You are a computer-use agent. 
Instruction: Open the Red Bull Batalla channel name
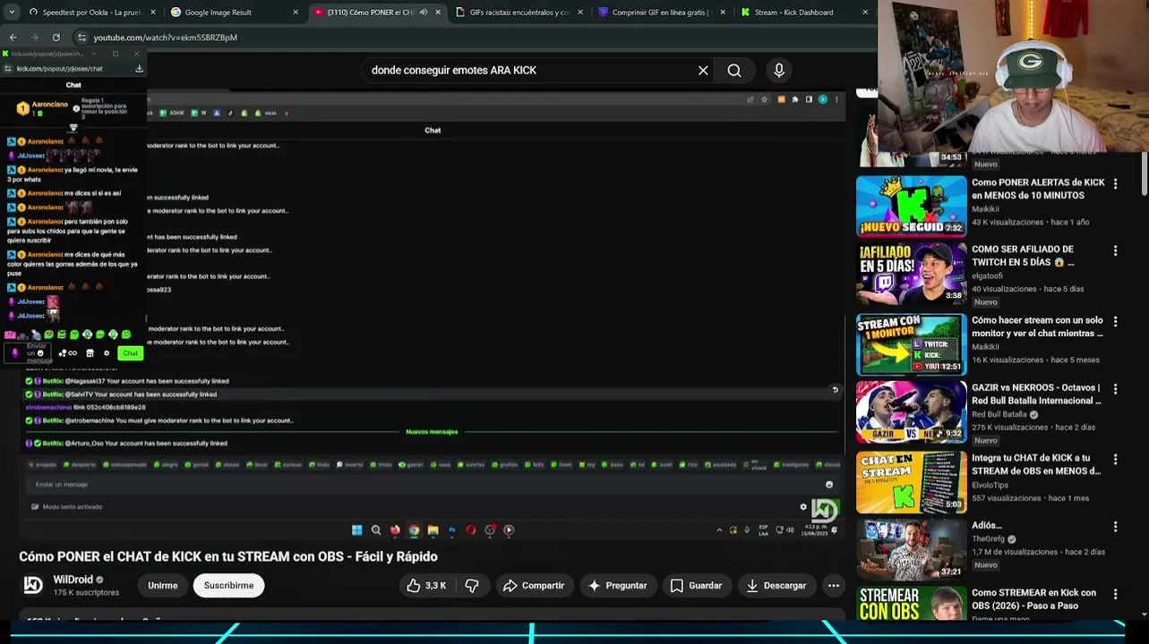point(999,415)
